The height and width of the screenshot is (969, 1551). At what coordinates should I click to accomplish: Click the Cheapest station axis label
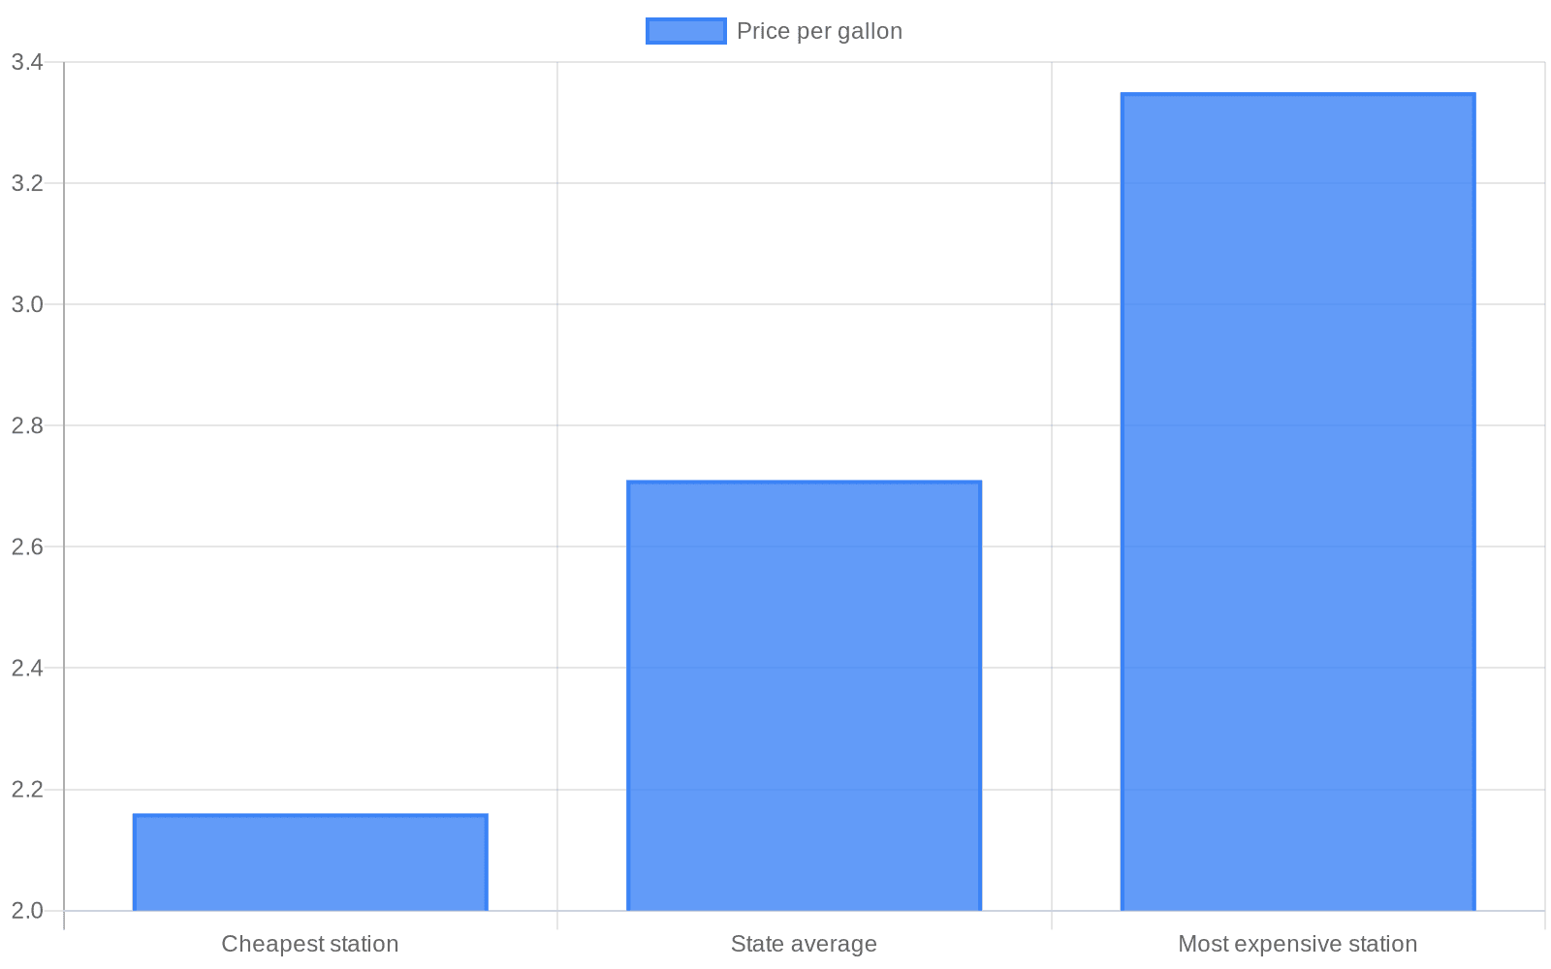point(310,944)
